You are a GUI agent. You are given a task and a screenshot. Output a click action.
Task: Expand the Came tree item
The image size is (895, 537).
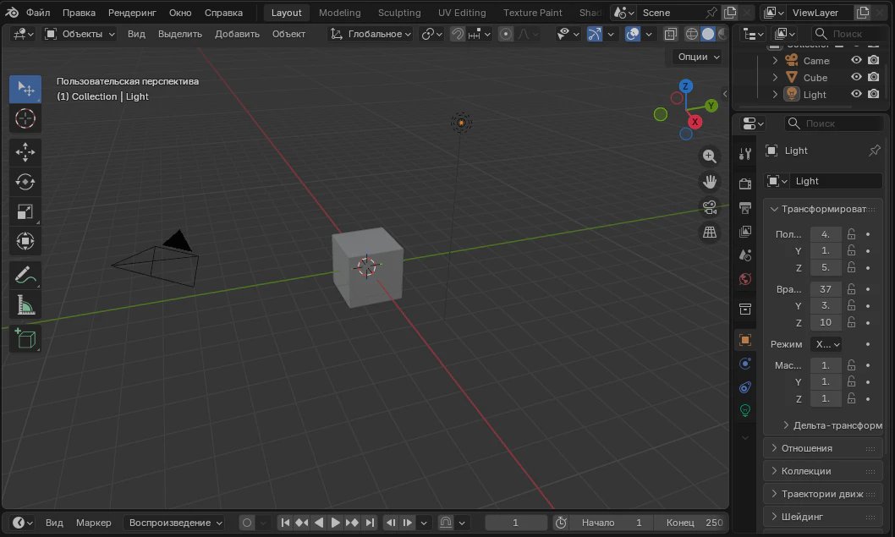point(775,60)
